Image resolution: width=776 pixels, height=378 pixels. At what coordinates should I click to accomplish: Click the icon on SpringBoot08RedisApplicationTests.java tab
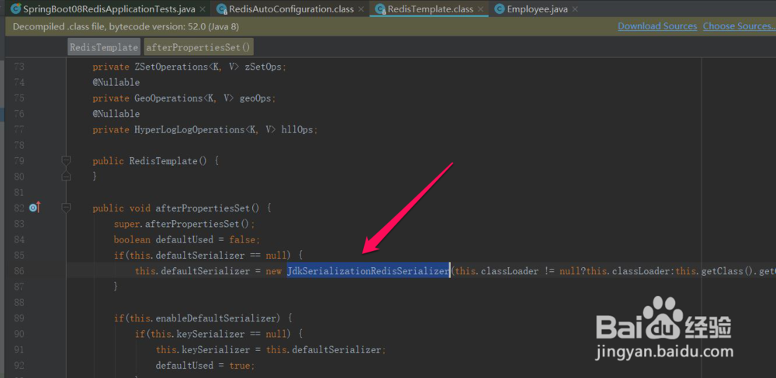click(x=16, y=9)
